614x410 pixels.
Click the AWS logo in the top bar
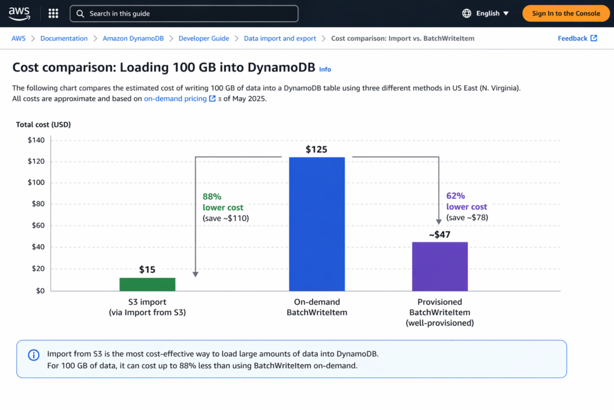(19, 13)
